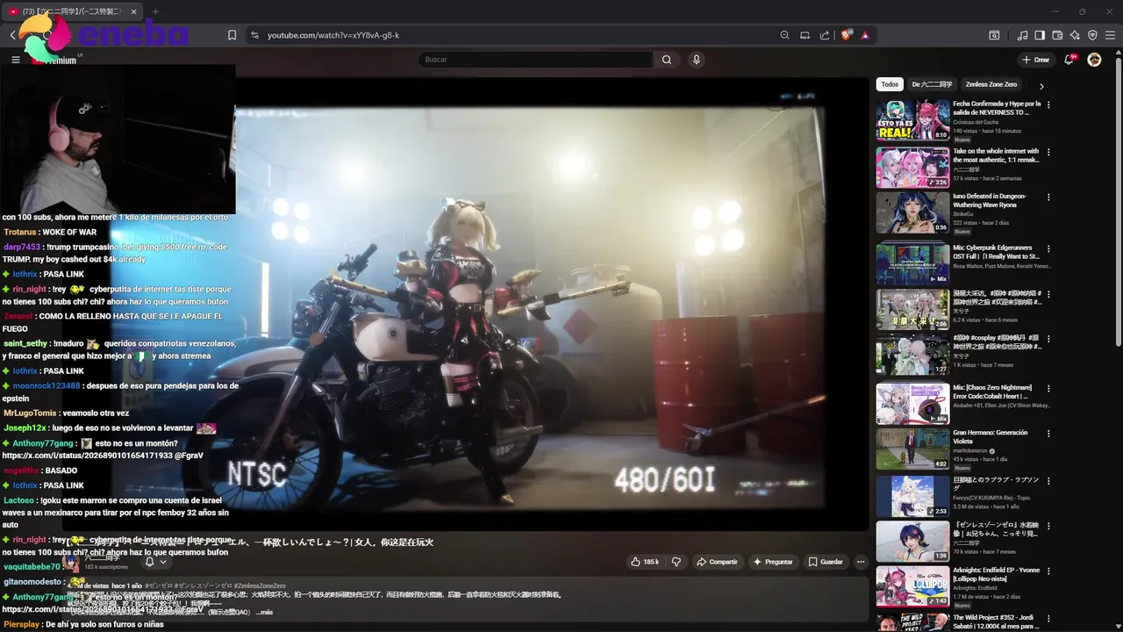1123x632 pixels.
Task: Click the share page icon in address bar
Action: pos(825,35)
